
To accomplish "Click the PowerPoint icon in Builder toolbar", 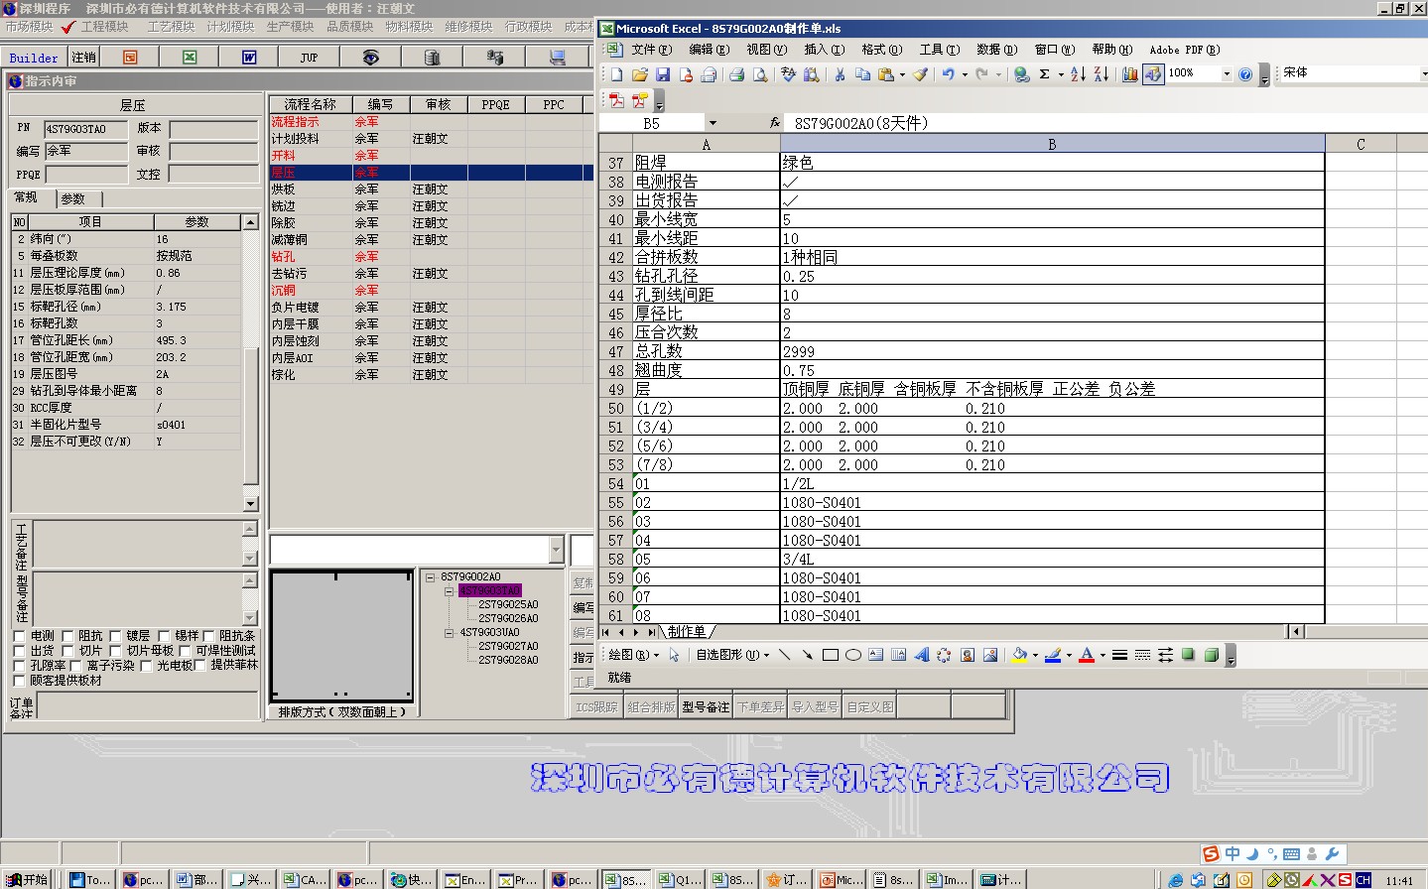I will (x=130, y=58).
